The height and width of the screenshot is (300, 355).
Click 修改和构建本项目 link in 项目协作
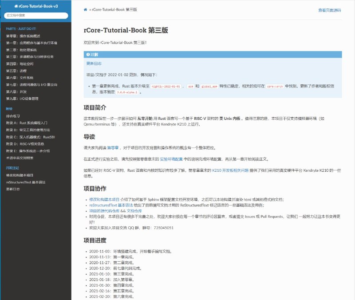[x=104, y=199]
